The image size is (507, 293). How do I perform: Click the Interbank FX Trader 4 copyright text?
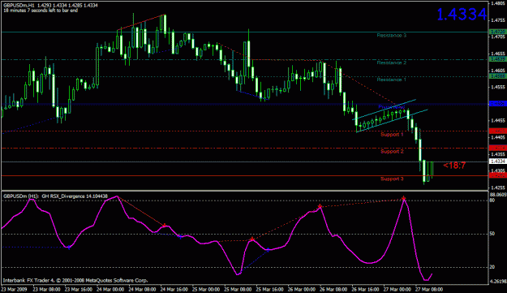click(x=75, y=280)
